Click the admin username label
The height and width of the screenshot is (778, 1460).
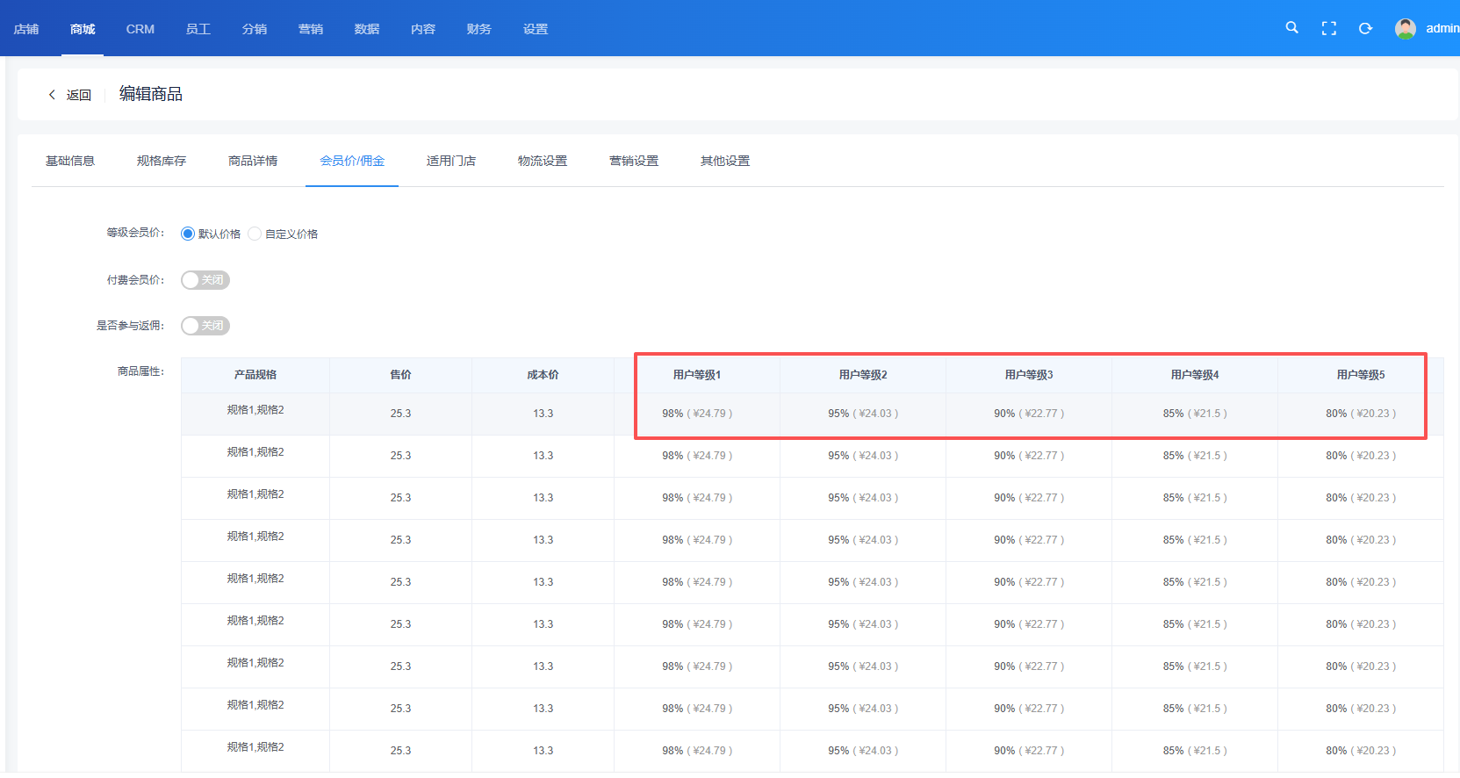[1441, 29]
